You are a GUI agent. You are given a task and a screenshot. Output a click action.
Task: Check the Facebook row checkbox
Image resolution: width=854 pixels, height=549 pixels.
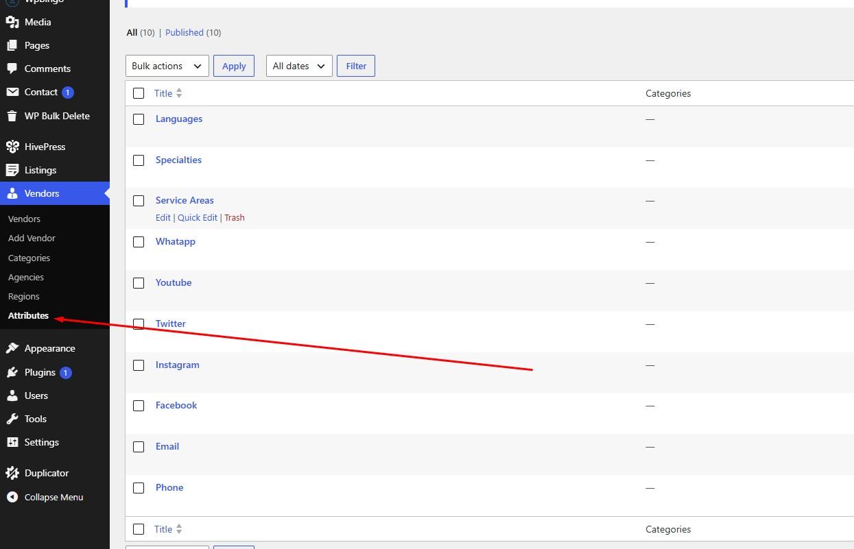pyautogui.click(x=139, y=406)
